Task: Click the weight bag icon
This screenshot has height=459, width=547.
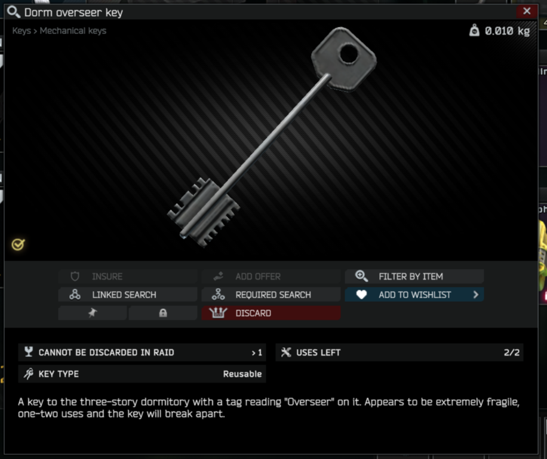Action: 474,30
